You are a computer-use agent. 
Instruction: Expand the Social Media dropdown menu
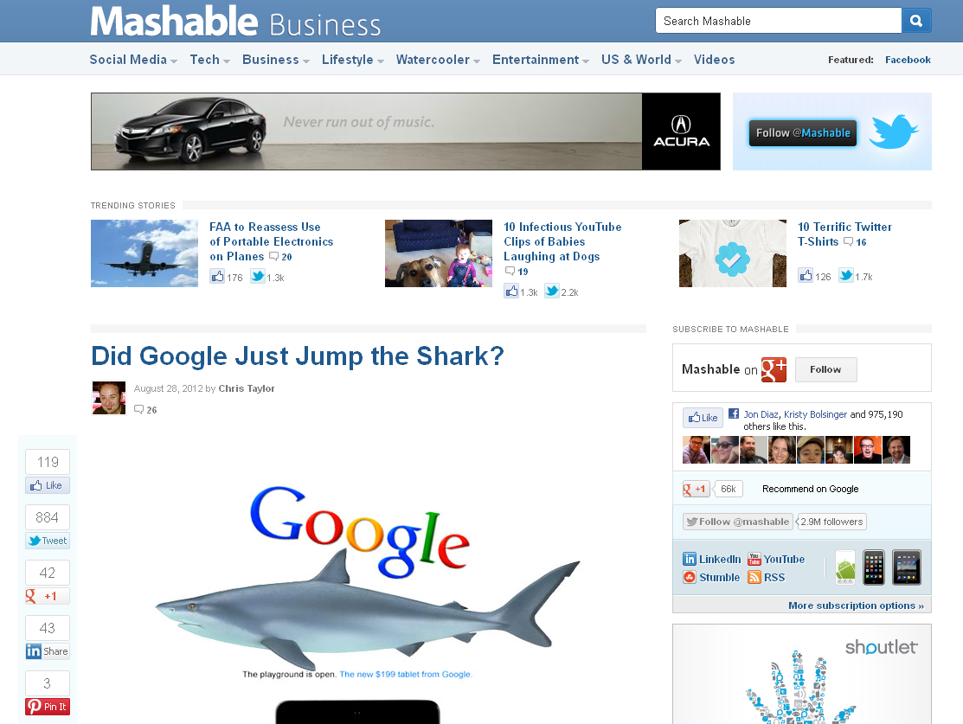click(x=133, y=60)
